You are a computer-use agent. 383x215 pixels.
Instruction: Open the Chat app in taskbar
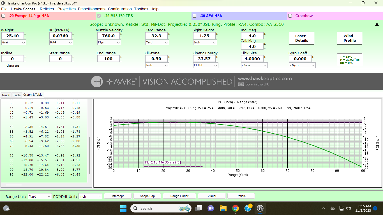(x=211, y=208)
